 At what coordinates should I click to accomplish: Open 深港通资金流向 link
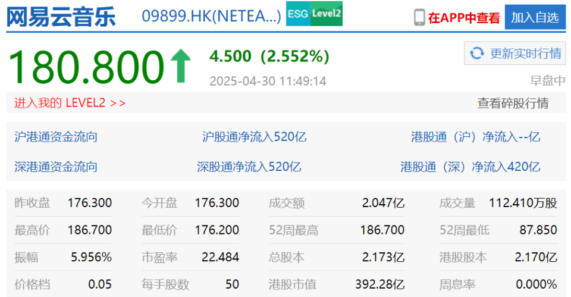(x=56, y=167)
